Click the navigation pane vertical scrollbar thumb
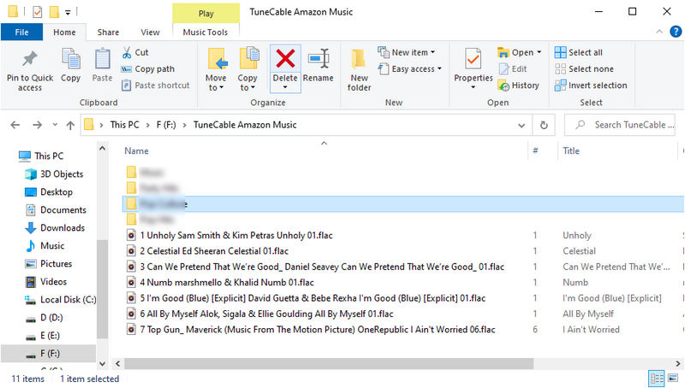 [x=102, y=289]
